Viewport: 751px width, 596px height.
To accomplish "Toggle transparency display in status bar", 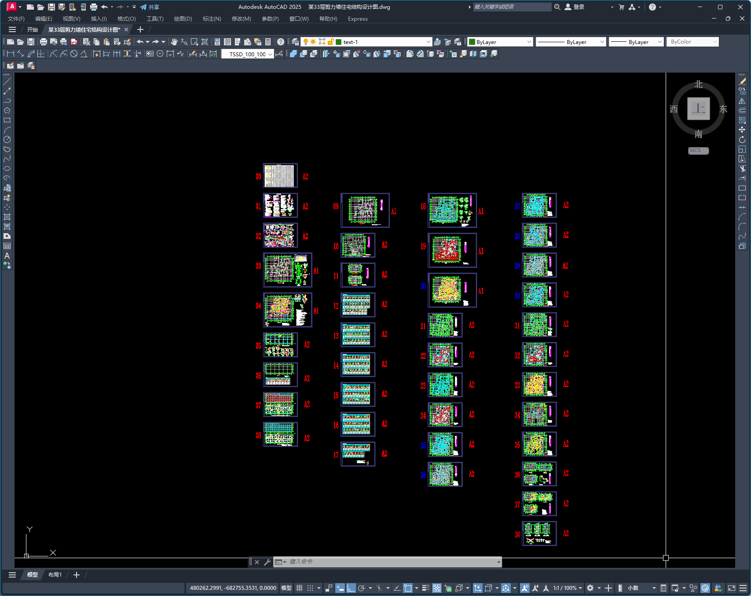I will click(436, 588).
